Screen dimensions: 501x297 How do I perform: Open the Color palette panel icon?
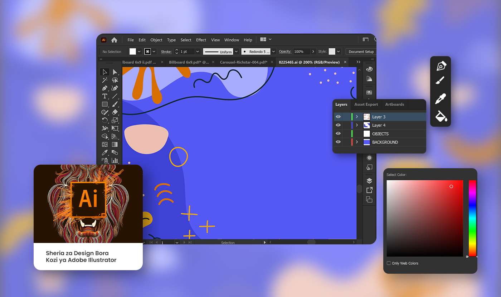(369, 69)
